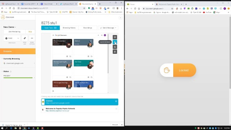Click home button in left browser window
The width and height of the screenshot is (231, 130).
(14, 8)
